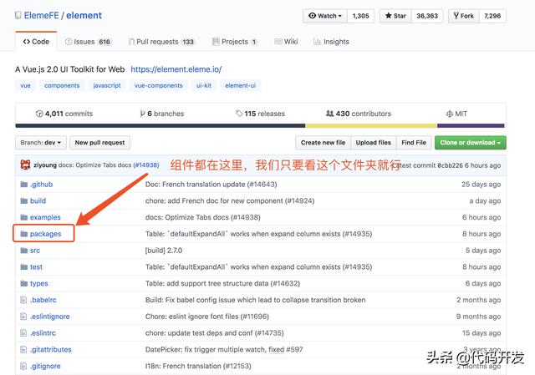Click the folder icon beside src

[24, 251]
